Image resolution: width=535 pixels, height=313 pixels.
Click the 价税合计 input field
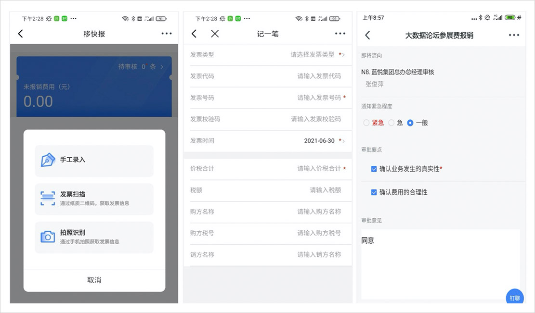(x=318, y=169)
